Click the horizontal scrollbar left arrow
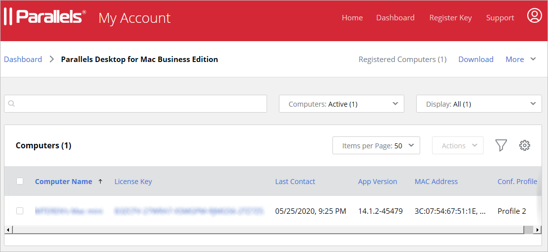Viewport: 548px width, 252px height. coord(8,230)
